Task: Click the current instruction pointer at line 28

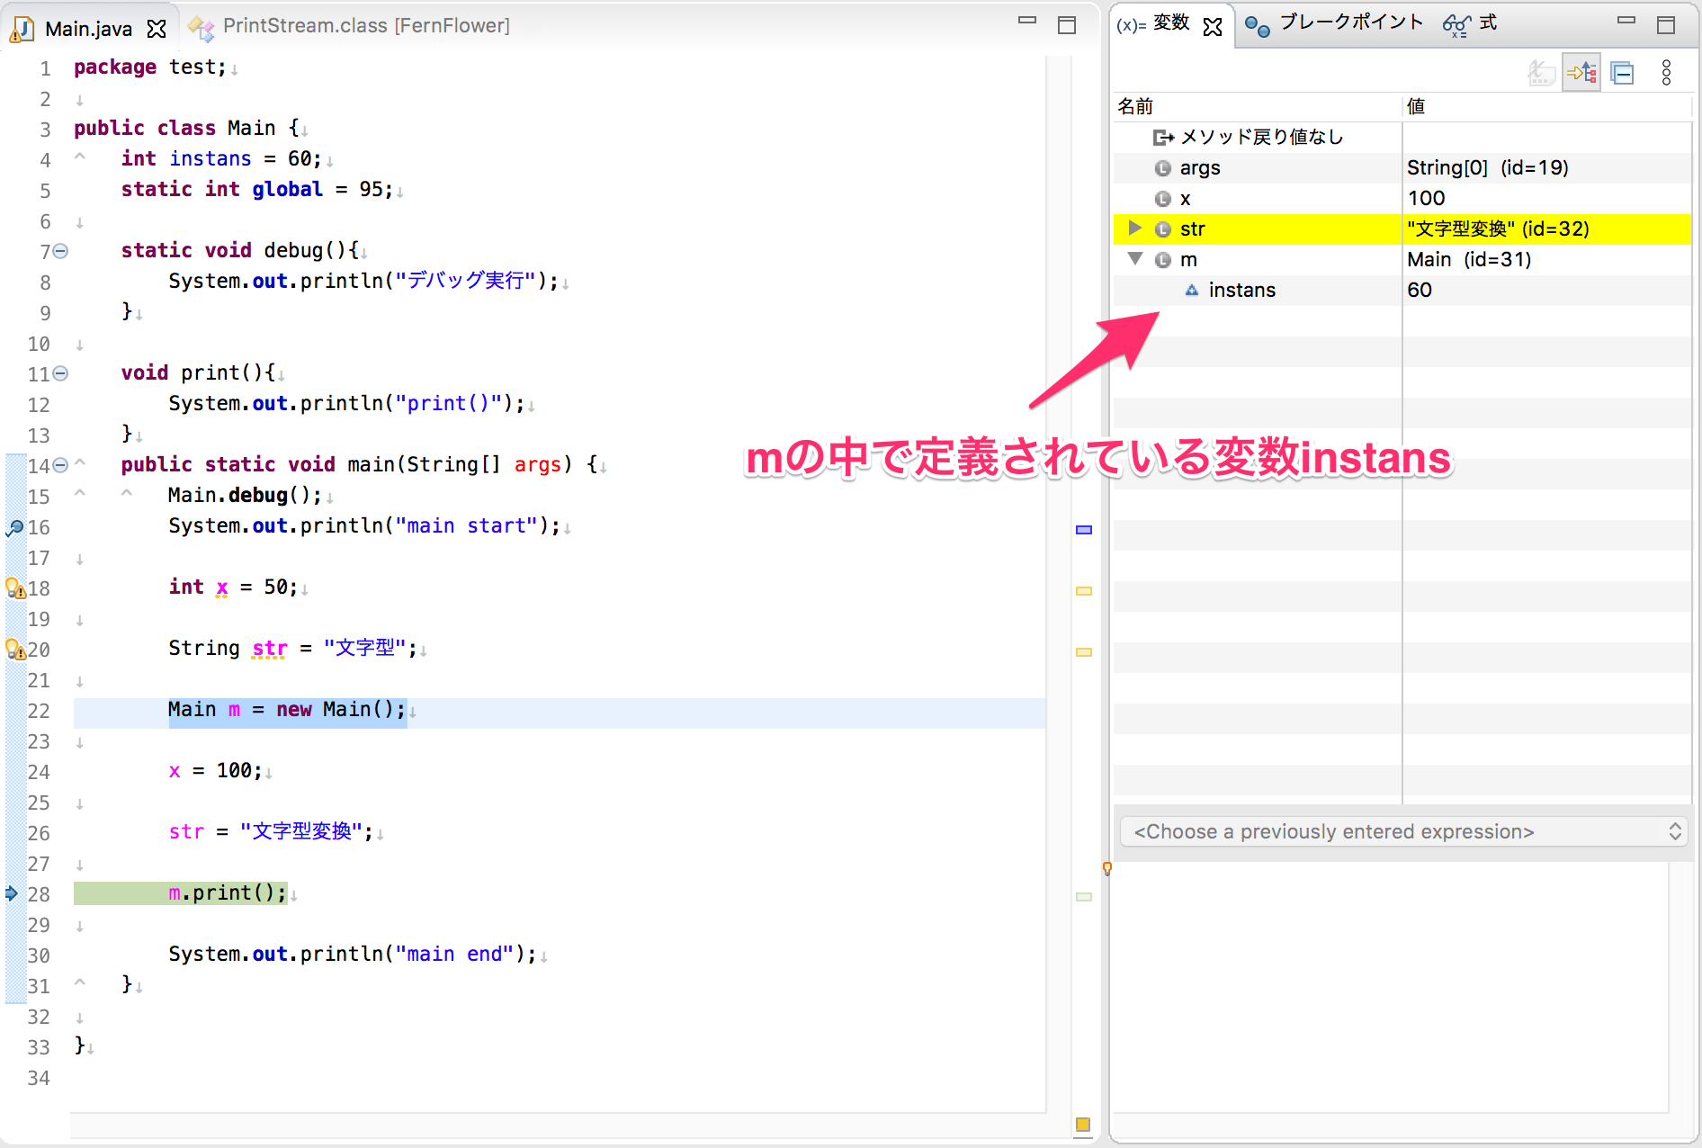Action: click(x=12, y=893)
